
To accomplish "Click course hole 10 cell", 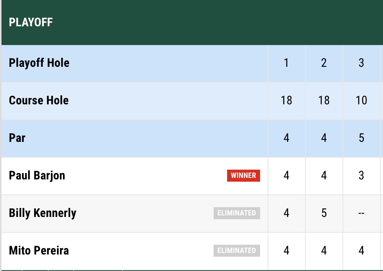I will click(x=361, y=101).
